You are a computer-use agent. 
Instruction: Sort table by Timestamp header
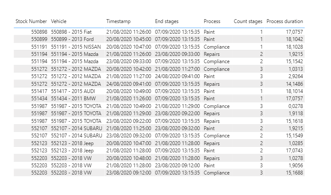pos(118,21)
